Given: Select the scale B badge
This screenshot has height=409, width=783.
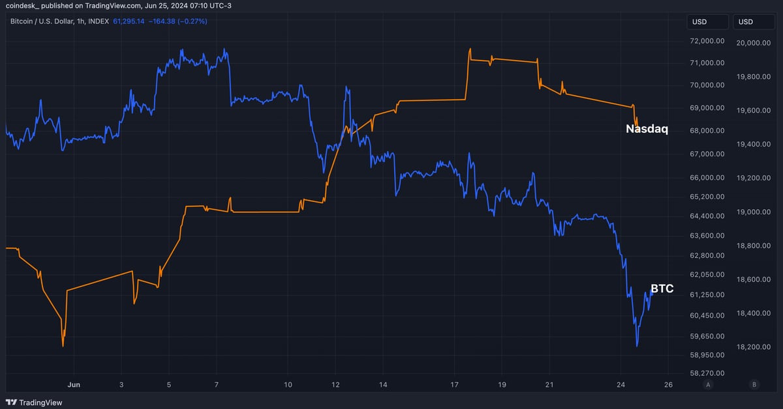Looking at the screenshot, I should tap(754, 384).
